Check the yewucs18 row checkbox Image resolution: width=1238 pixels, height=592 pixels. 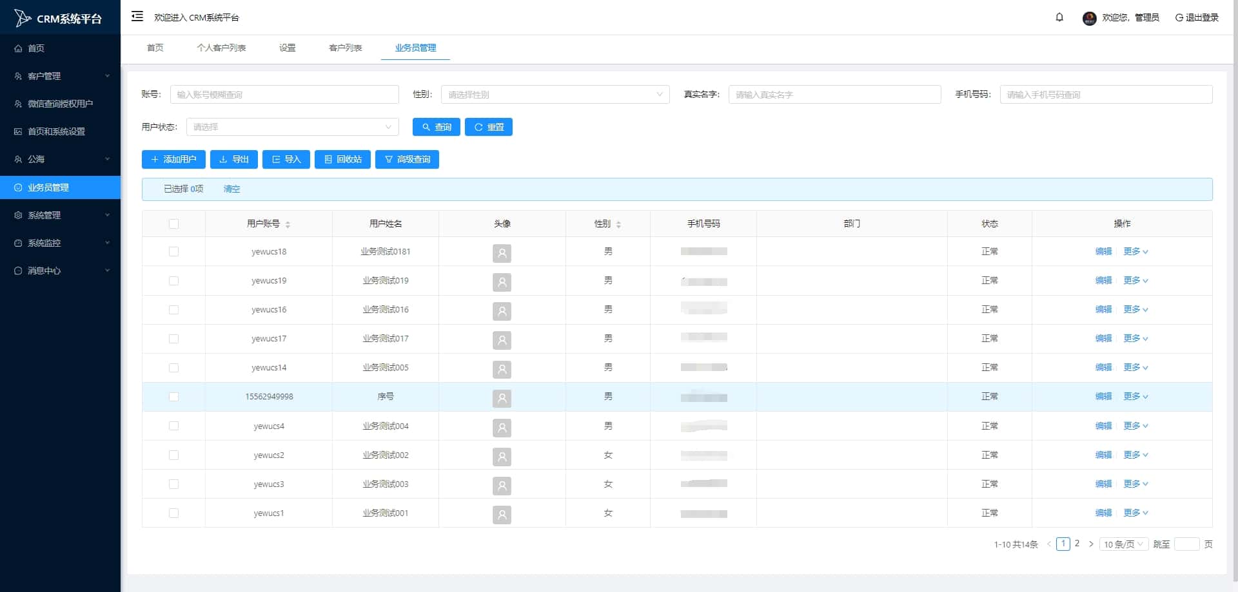173,252
